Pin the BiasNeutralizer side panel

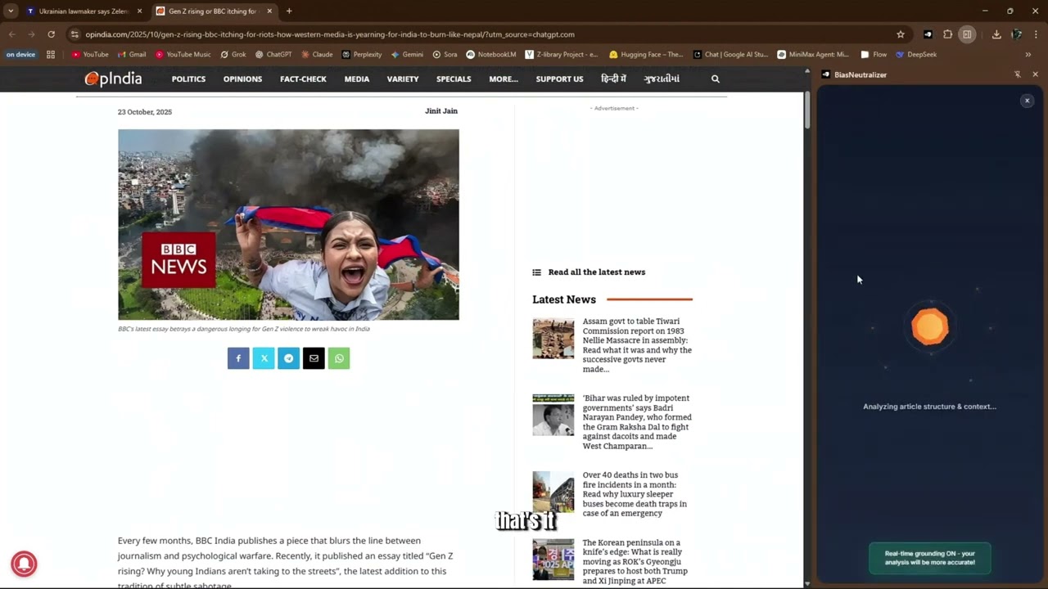tap(1018, 74)
